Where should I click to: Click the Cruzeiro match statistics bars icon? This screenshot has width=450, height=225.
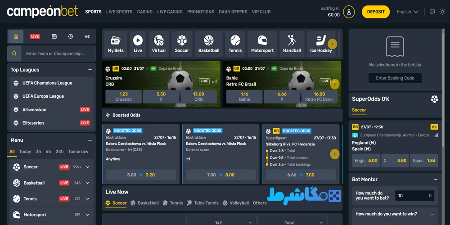(214, 81)
